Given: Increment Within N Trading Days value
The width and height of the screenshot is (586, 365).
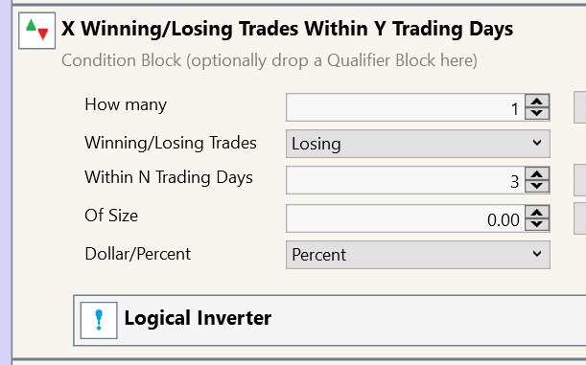Looking at the screenshot, I should (537, 174).
